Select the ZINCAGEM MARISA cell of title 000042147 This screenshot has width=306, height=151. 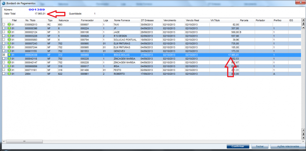127,63
